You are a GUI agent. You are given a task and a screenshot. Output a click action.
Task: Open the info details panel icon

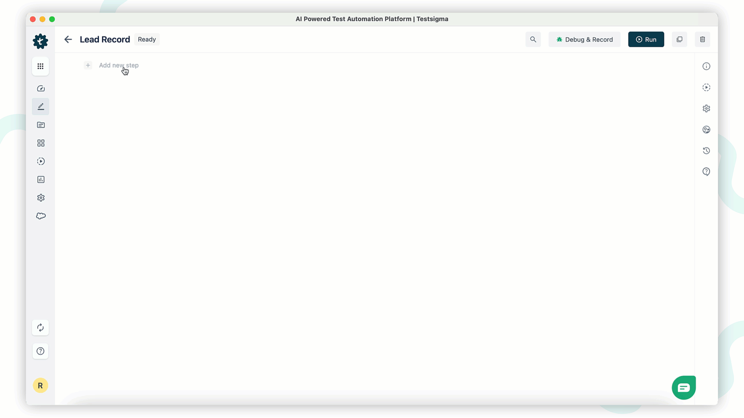click(706, 66)
